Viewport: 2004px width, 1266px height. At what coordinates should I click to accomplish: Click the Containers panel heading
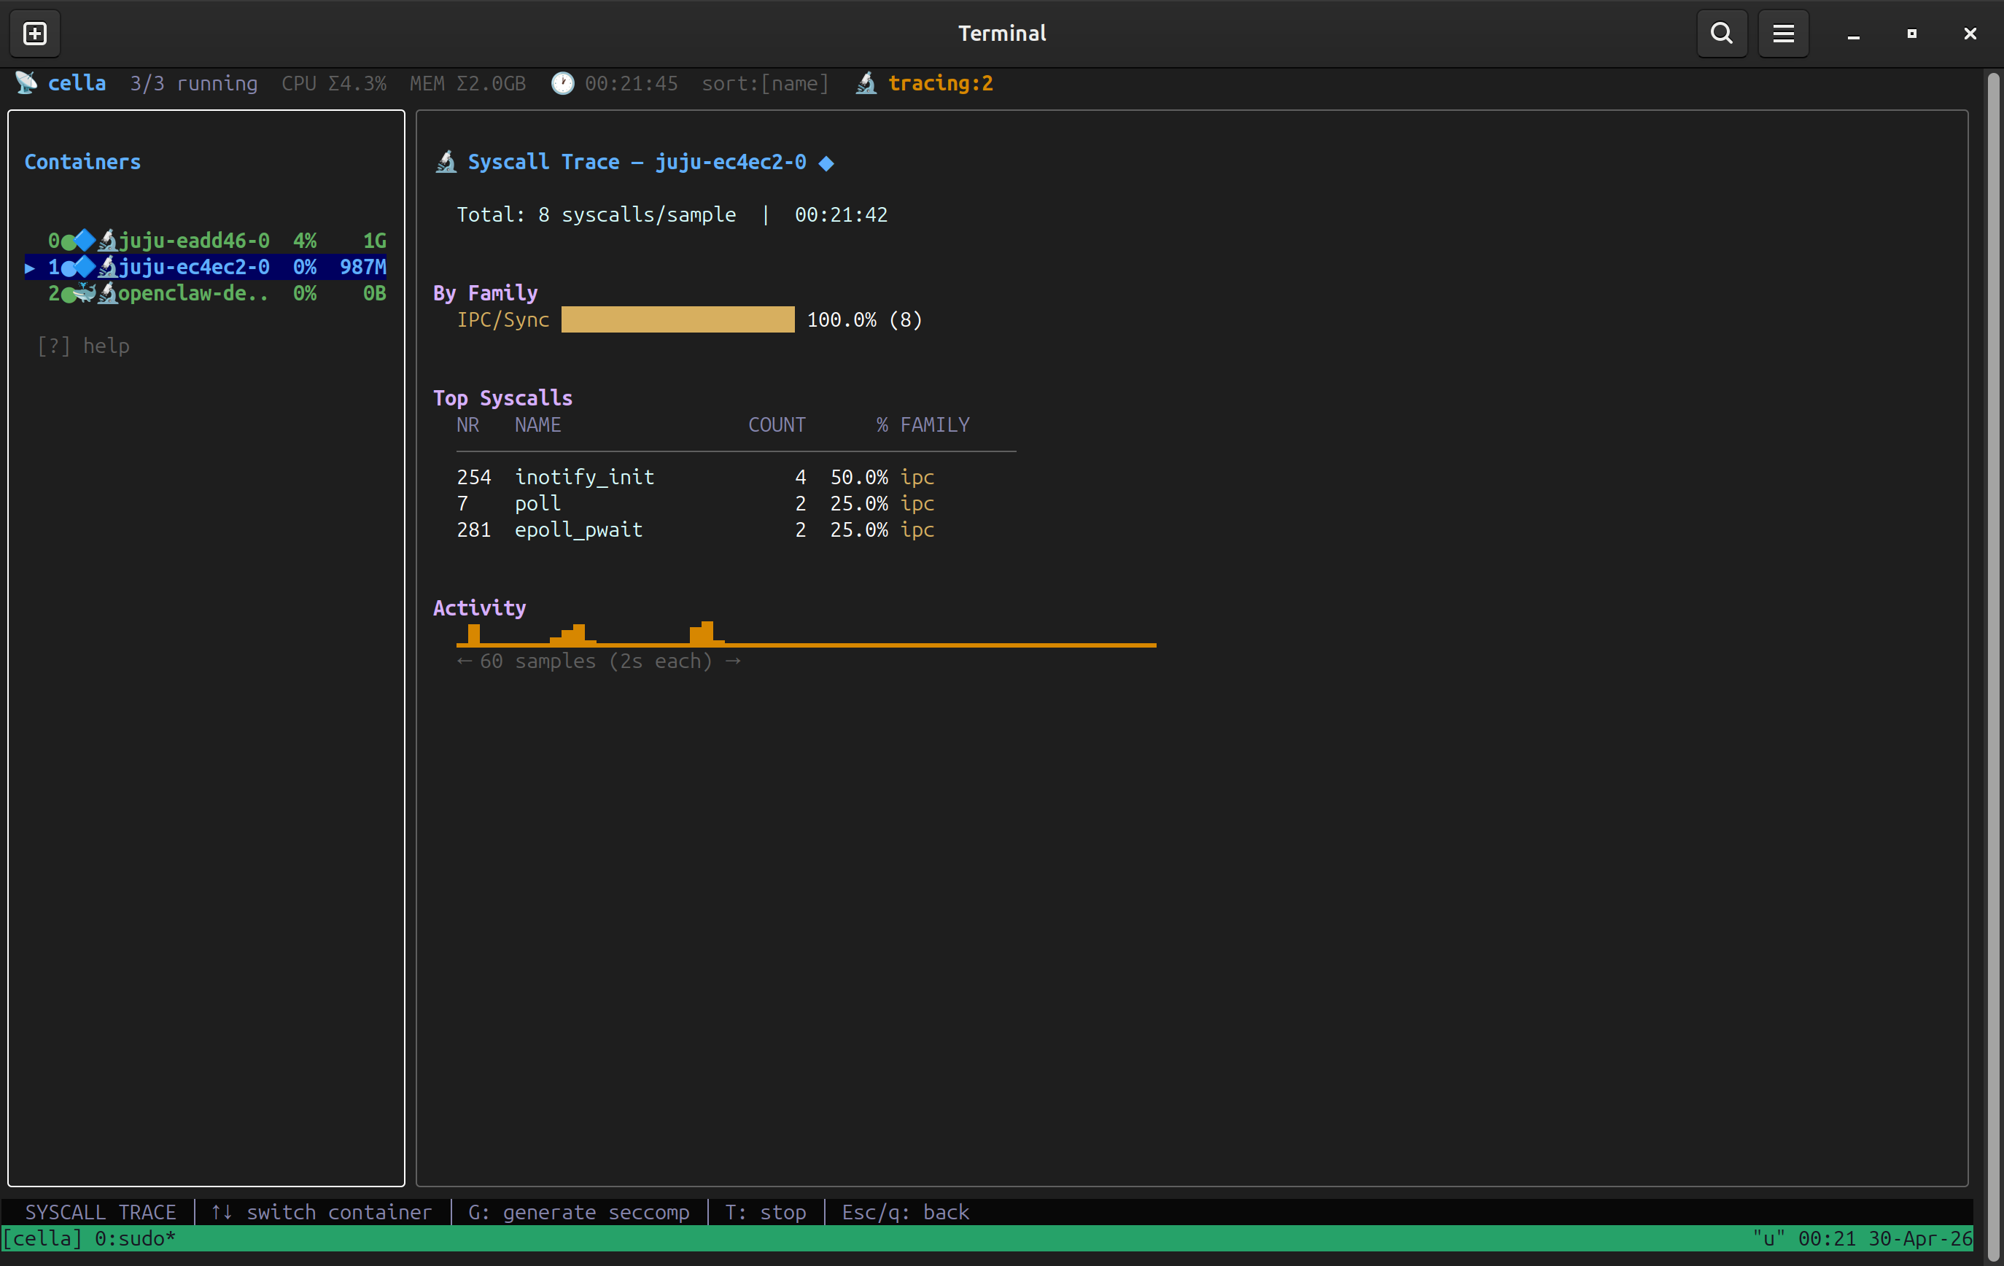82,161
